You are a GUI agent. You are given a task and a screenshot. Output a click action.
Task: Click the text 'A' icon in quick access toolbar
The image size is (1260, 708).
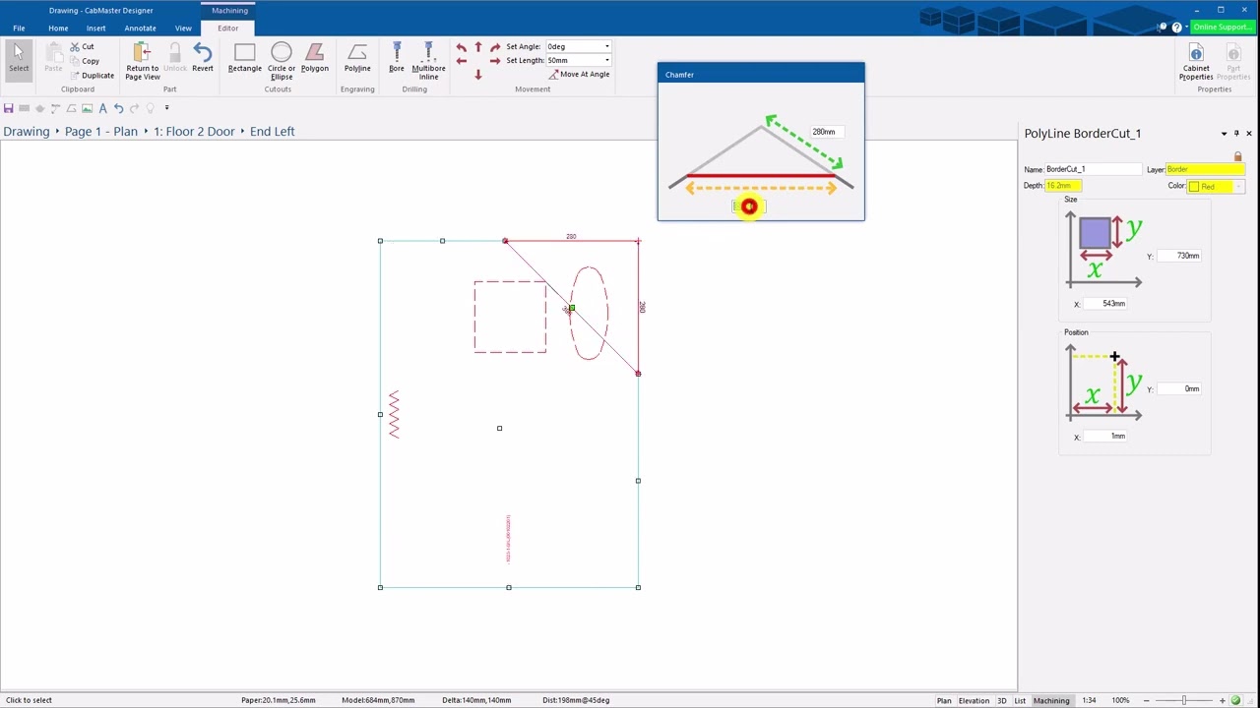pos(102,108)
